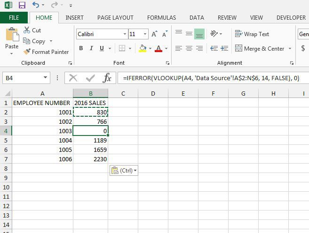
Task: Expand the font size dropdown
Action: point(145,34)
